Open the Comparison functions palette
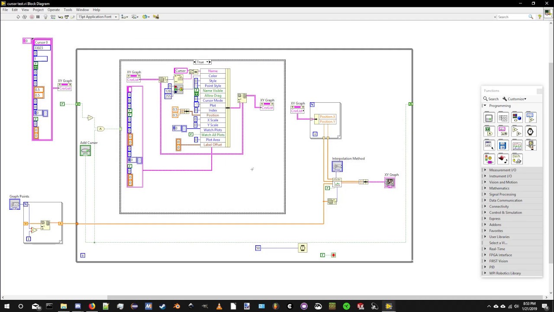The image size is (554, 312). (517, 131)
